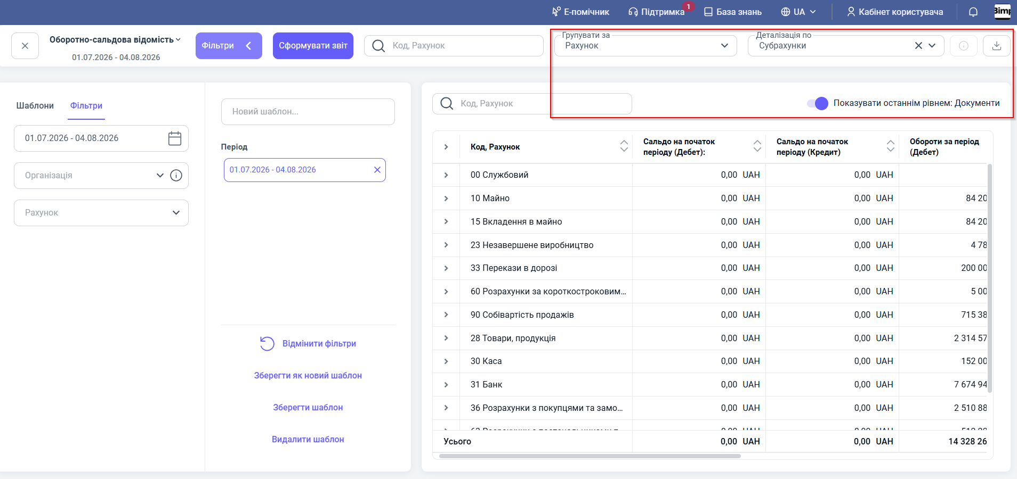Click the vertical scrollbar of the table
This screenshot has width=1017, height=479.
(990, 278)
